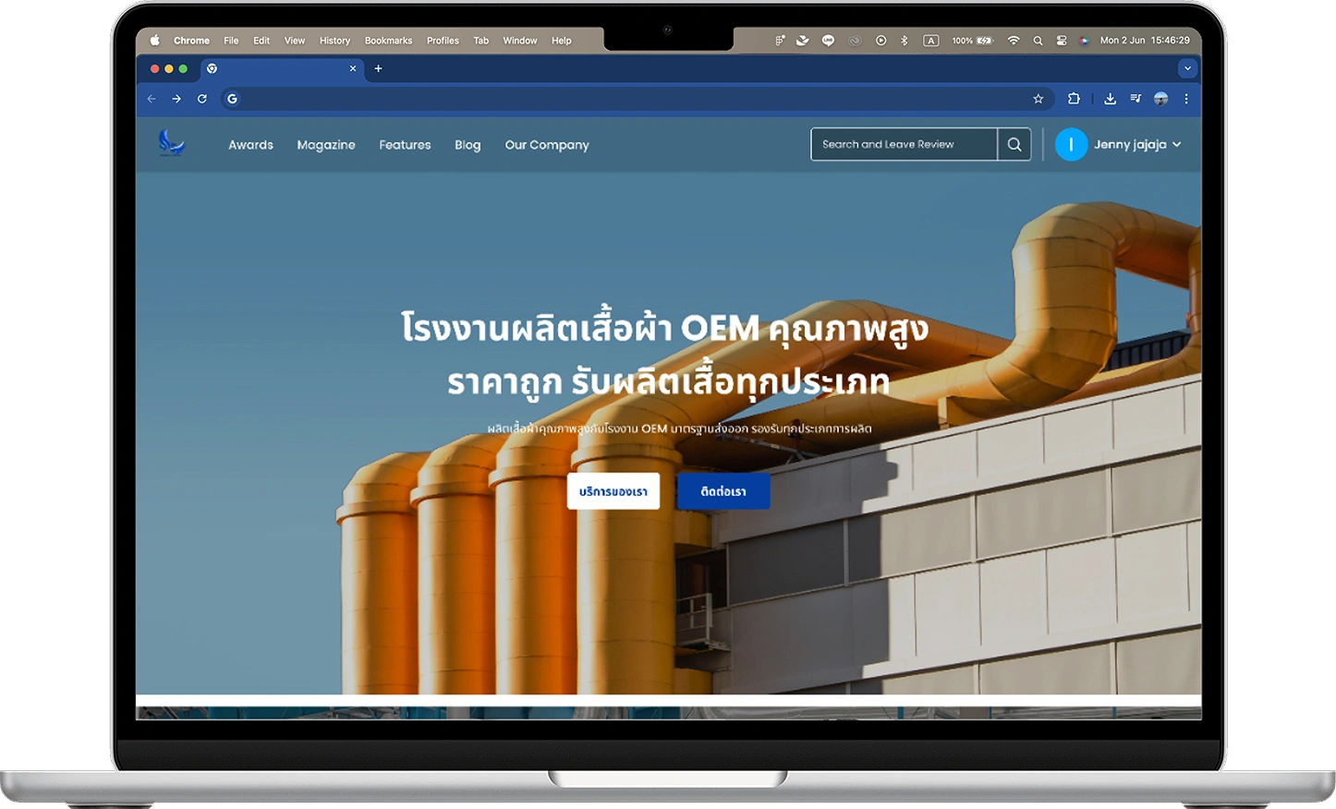
Task: Open Chrome extensions puzzle icon
Action: [1074, 99]
